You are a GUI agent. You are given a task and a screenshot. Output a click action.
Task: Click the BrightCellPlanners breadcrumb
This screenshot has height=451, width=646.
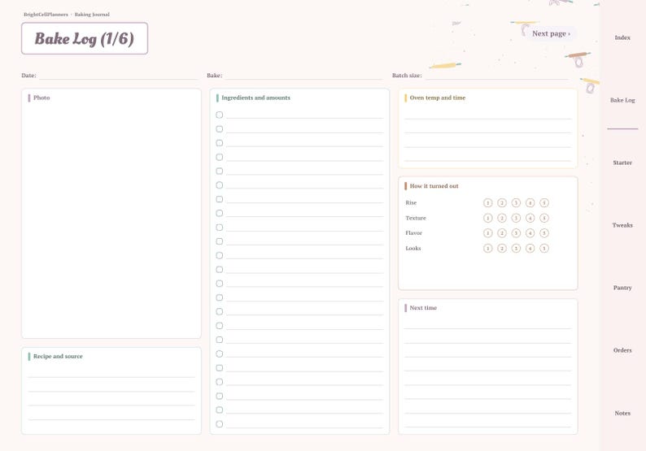[x=46, y=15]
